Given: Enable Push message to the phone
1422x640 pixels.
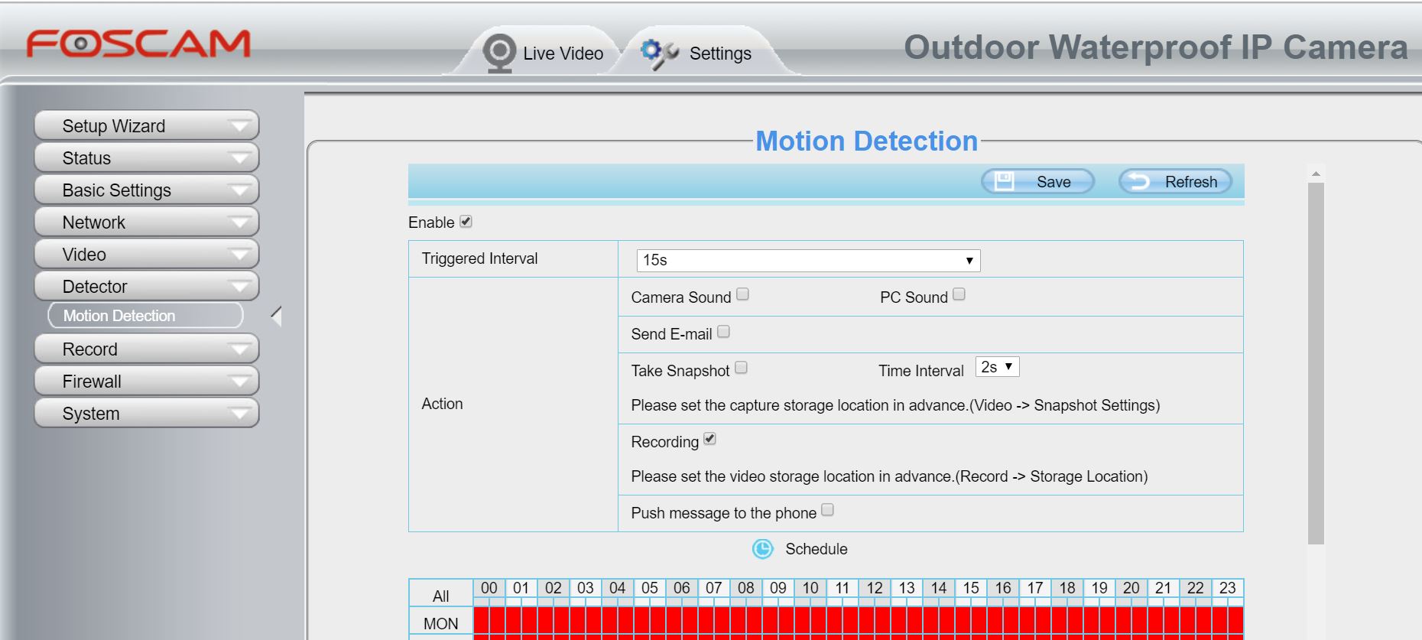Looking at the screenshot, I should pyautogui.click(x=827, y=510).
